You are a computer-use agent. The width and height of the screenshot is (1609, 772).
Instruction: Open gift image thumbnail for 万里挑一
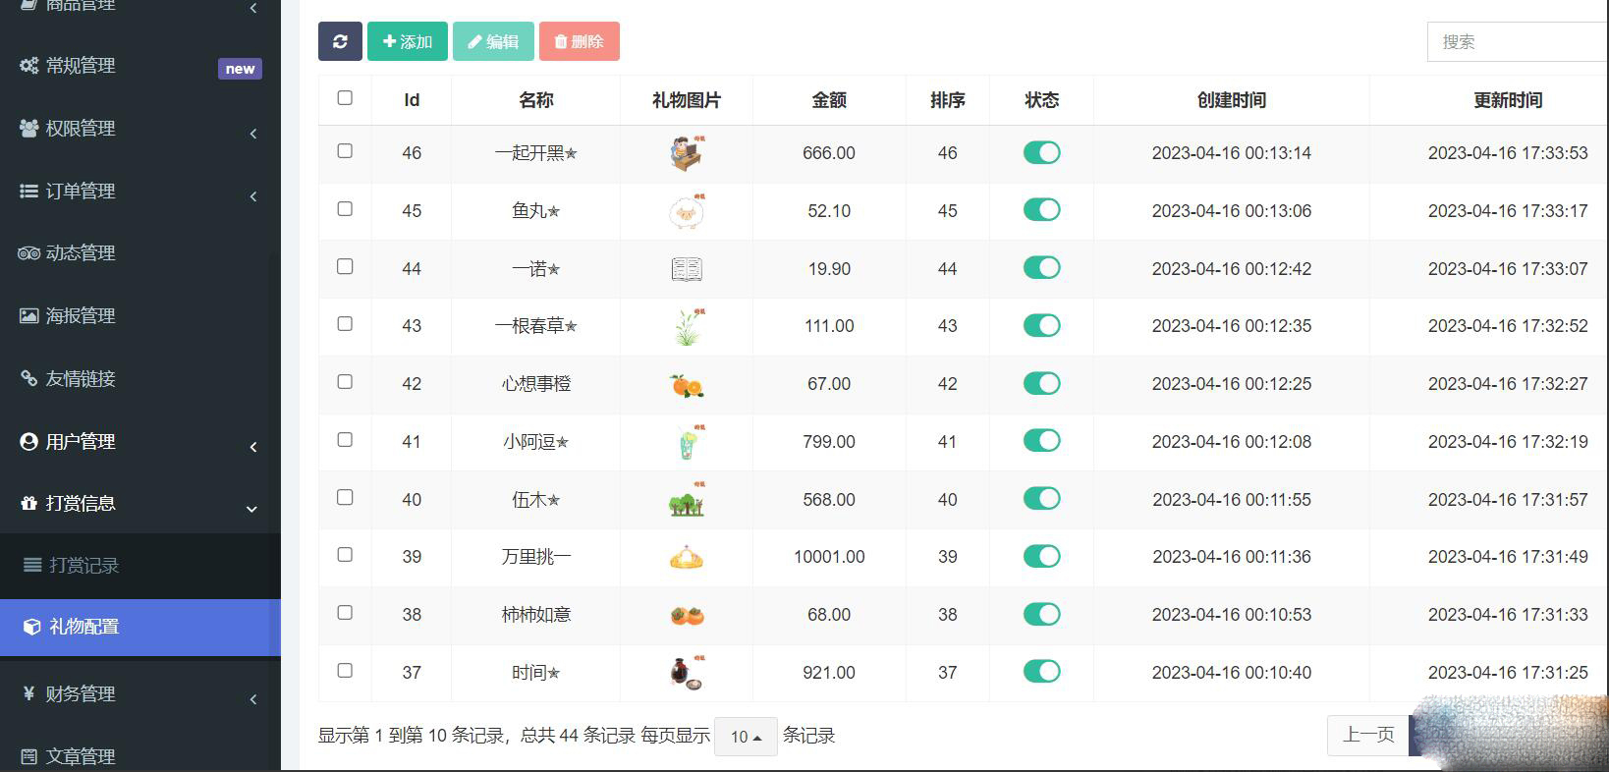[687, 557]
